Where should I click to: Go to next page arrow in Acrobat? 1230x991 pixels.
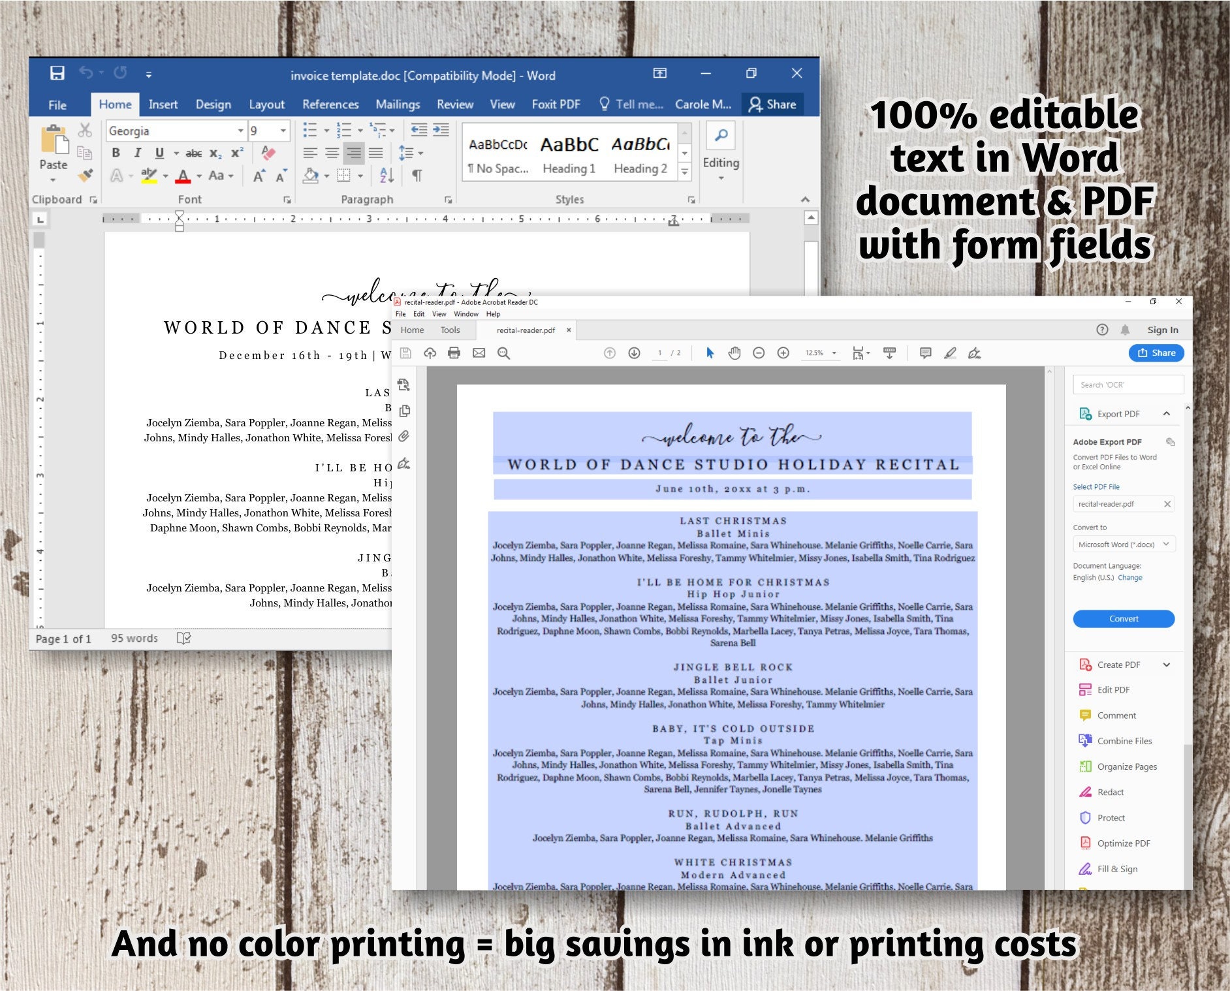tap(634, 353)
